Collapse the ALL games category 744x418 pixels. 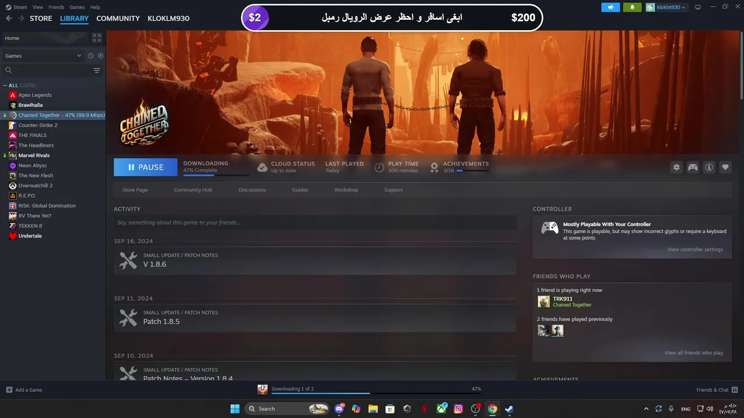coord(5,85)
